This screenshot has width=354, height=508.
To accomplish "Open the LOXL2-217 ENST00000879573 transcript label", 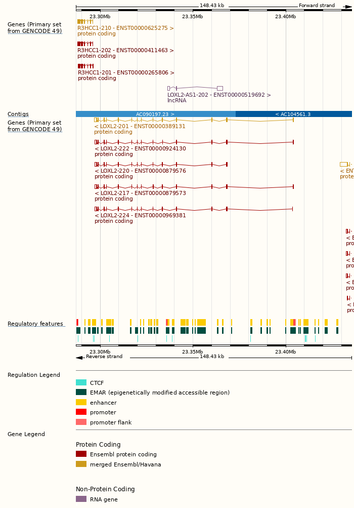I will pos(140,193).
